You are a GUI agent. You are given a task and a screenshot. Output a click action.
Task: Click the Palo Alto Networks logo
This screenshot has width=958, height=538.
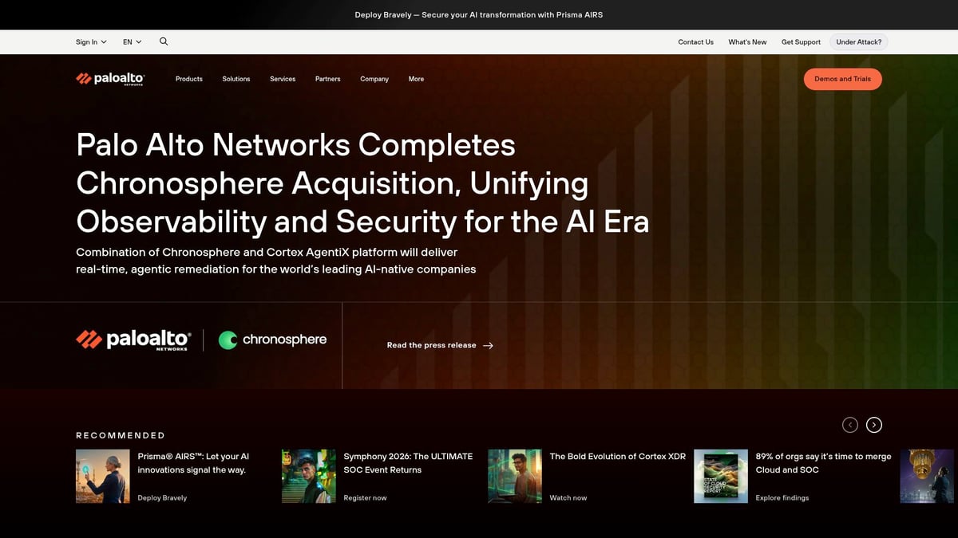(109, 78)
